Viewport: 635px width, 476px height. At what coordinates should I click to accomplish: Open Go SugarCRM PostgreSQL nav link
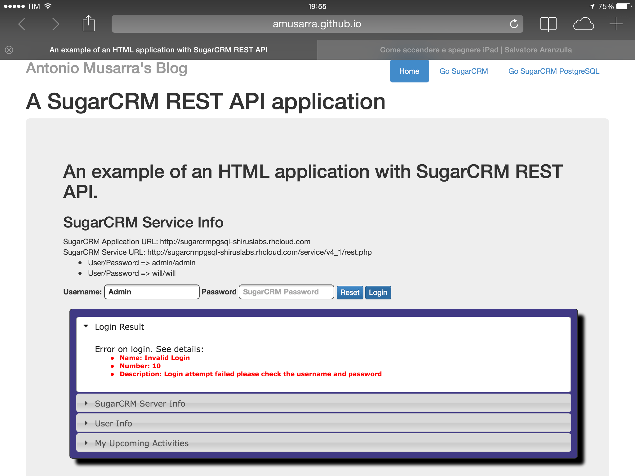554,71
